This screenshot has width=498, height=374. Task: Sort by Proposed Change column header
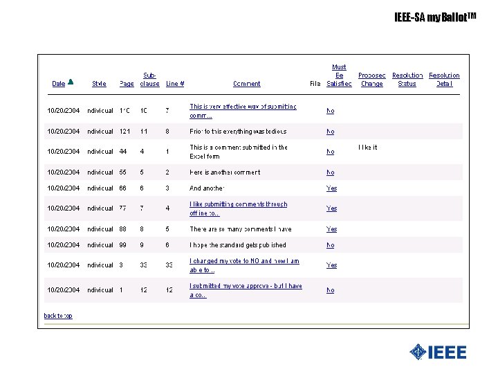[371, 80]
